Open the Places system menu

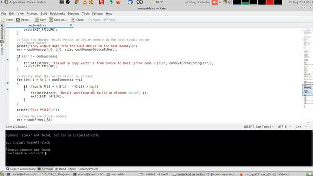click(x=31, y=2)
